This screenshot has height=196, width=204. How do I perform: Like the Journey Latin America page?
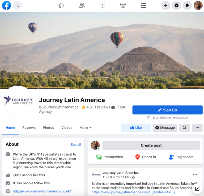(x=136, y=128)
